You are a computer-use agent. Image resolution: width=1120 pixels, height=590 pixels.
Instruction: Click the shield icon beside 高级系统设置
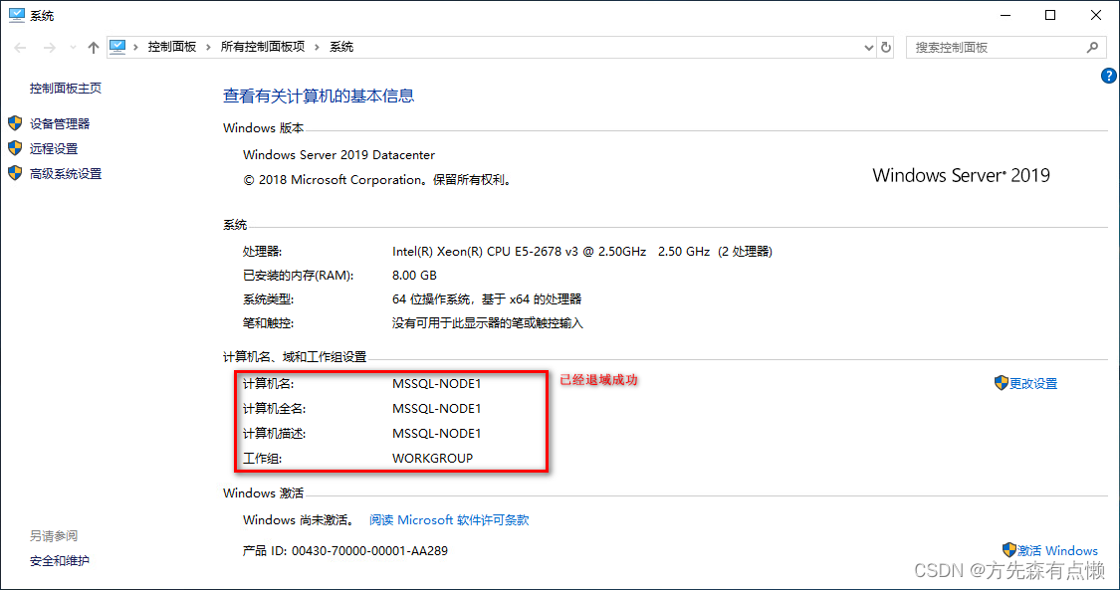point(15,173)
